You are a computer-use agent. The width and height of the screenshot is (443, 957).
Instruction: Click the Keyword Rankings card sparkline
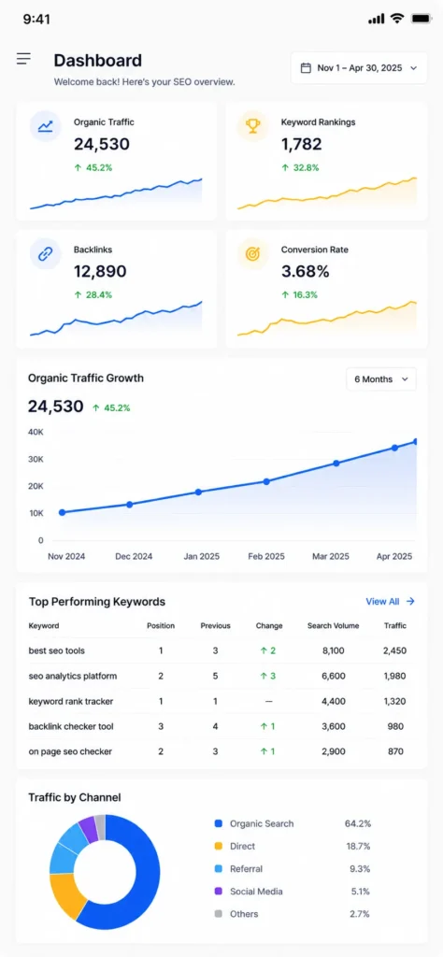[x=327, y=193]
